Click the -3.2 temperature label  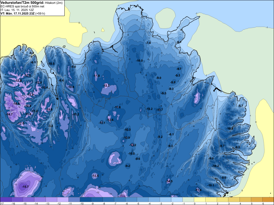(50, 126)
